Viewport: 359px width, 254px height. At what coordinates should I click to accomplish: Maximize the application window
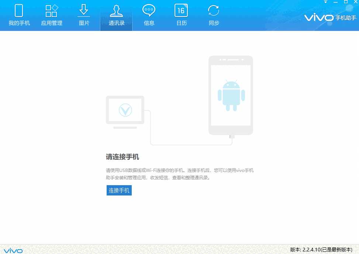(x=346, y=2)
